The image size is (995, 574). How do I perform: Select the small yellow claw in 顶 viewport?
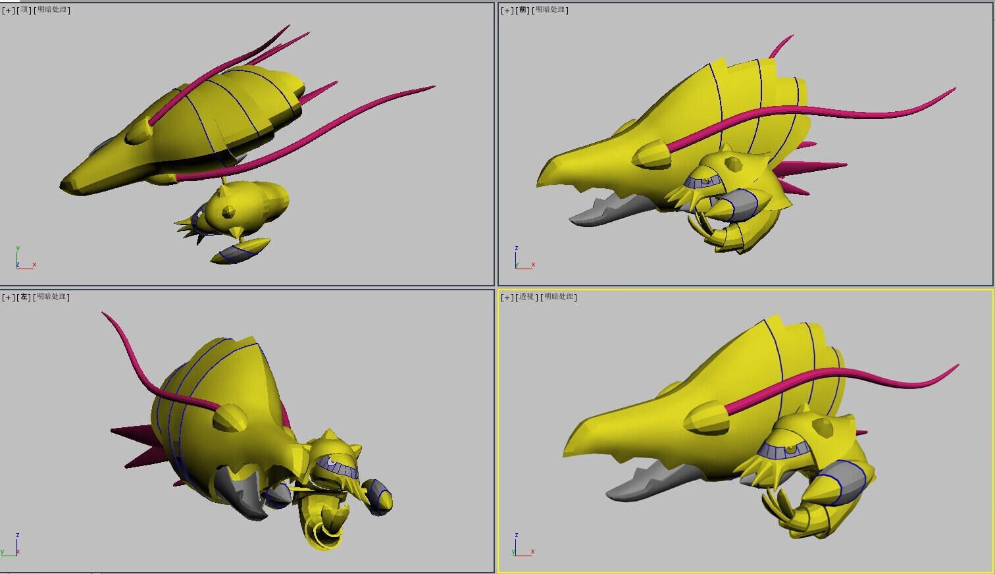(240, 250)
